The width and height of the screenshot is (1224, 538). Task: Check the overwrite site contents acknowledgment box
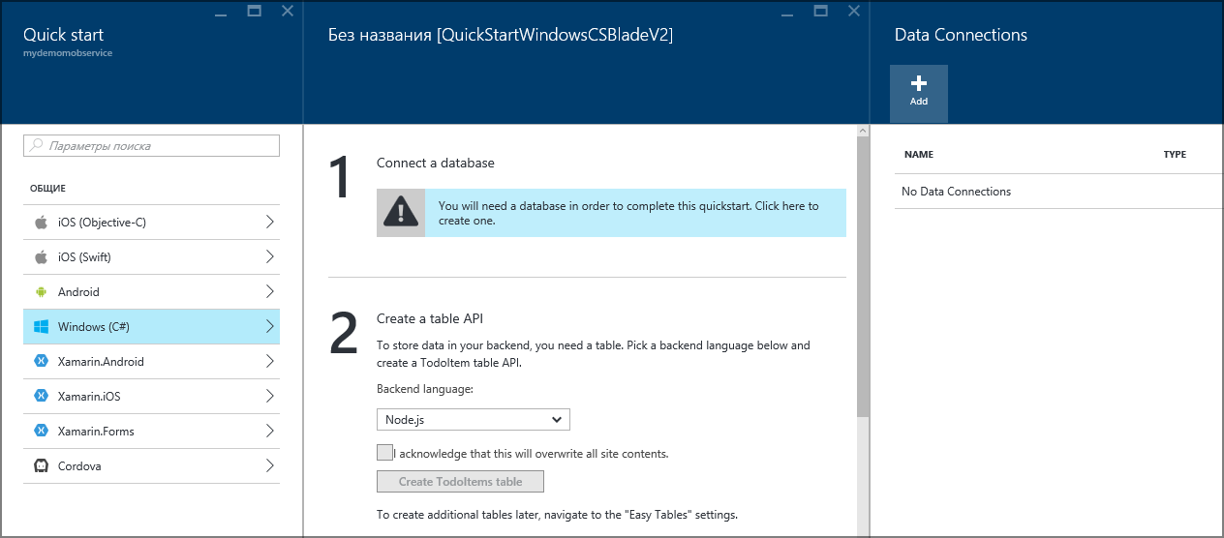pyautogui.click(x=384, y=452)
